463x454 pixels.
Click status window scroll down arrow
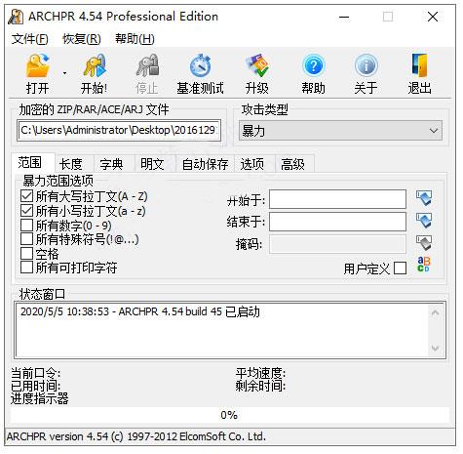coord(435,349)
